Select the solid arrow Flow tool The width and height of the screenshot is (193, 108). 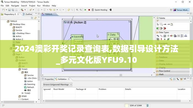[x=165, y=24]
